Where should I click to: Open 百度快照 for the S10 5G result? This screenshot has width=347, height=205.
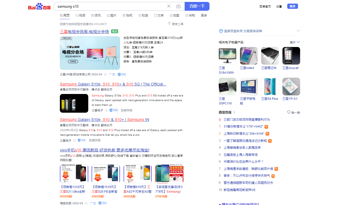(126, 110)
